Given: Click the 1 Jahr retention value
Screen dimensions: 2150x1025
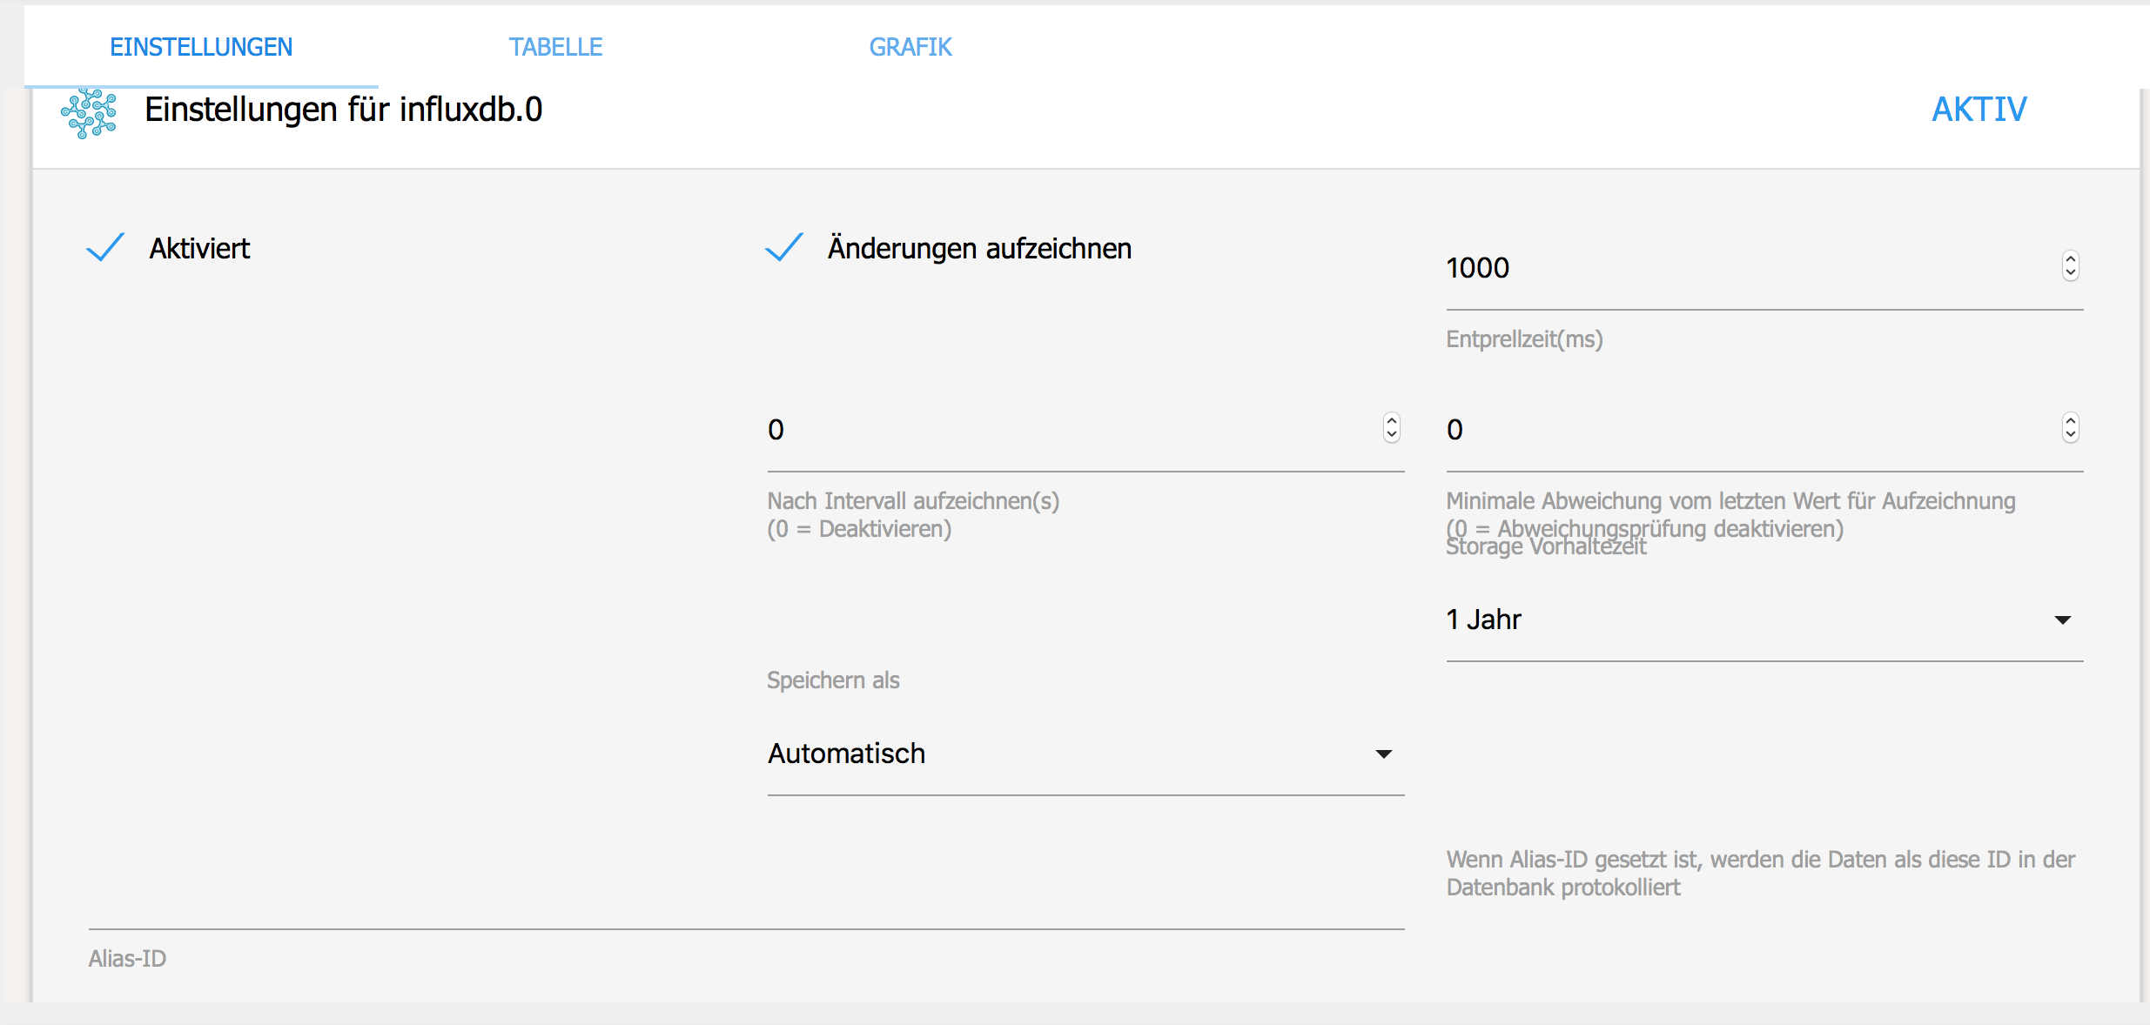Looking at the screenshot, I should tap(1483, 620).
